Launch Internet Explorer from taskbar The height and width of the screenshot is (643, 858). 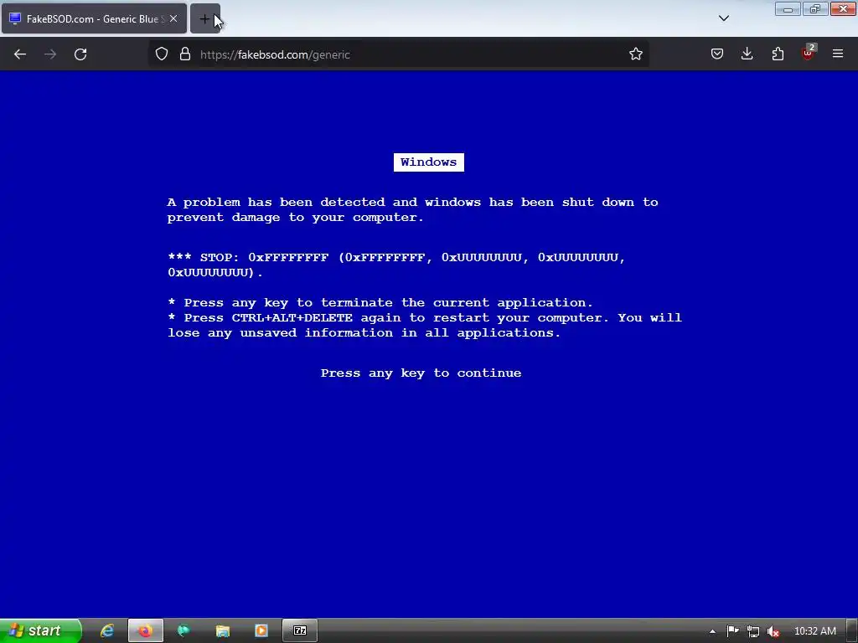(x=106, y=630)
